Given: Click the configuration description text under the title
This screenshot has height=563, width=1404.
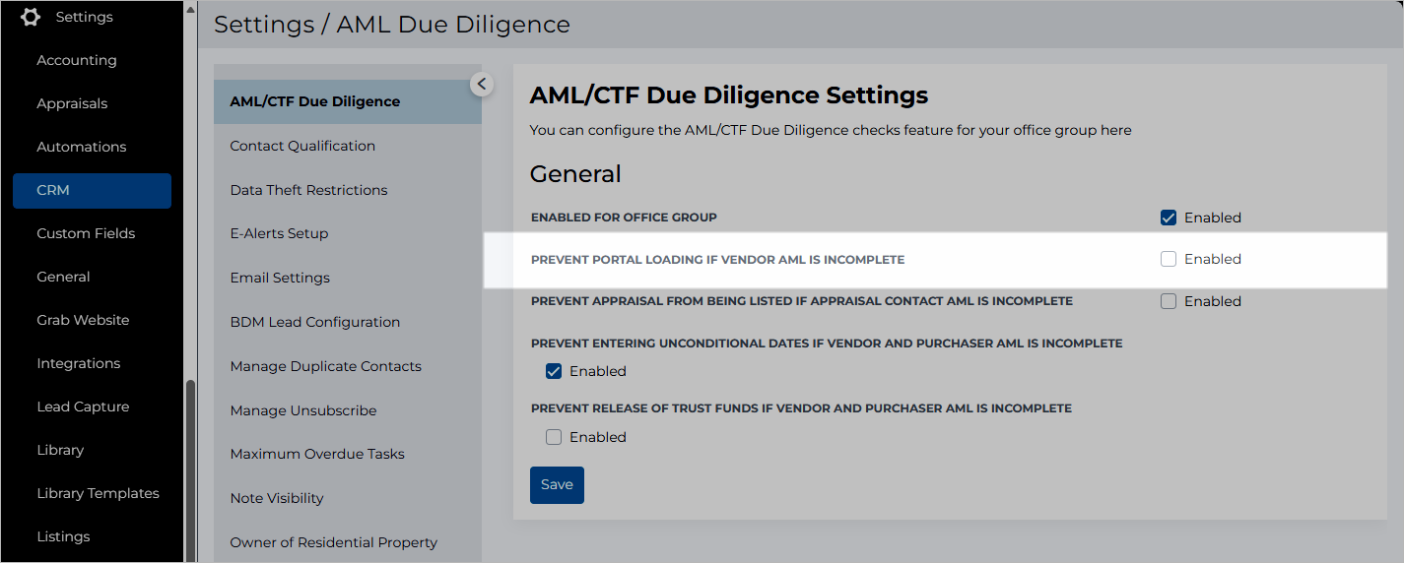Looking at the screenshot, I should pyautogui.click(x=831, y=130).
